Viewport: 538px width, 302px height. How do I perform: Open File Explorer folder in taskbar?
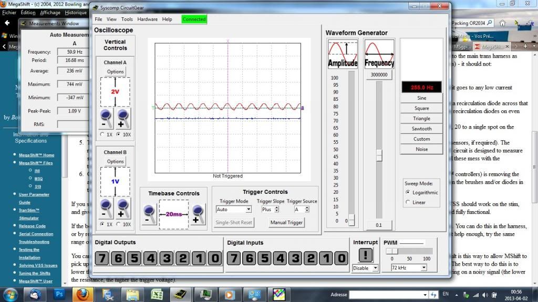click(x=132, y=295)
